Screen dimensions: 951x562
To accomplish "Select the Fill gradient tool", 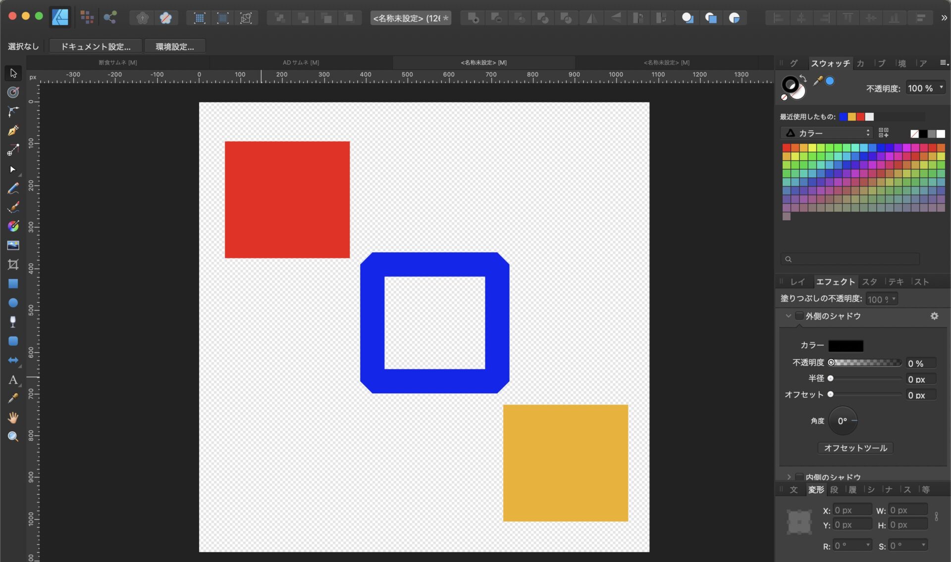I will point(13,226).
